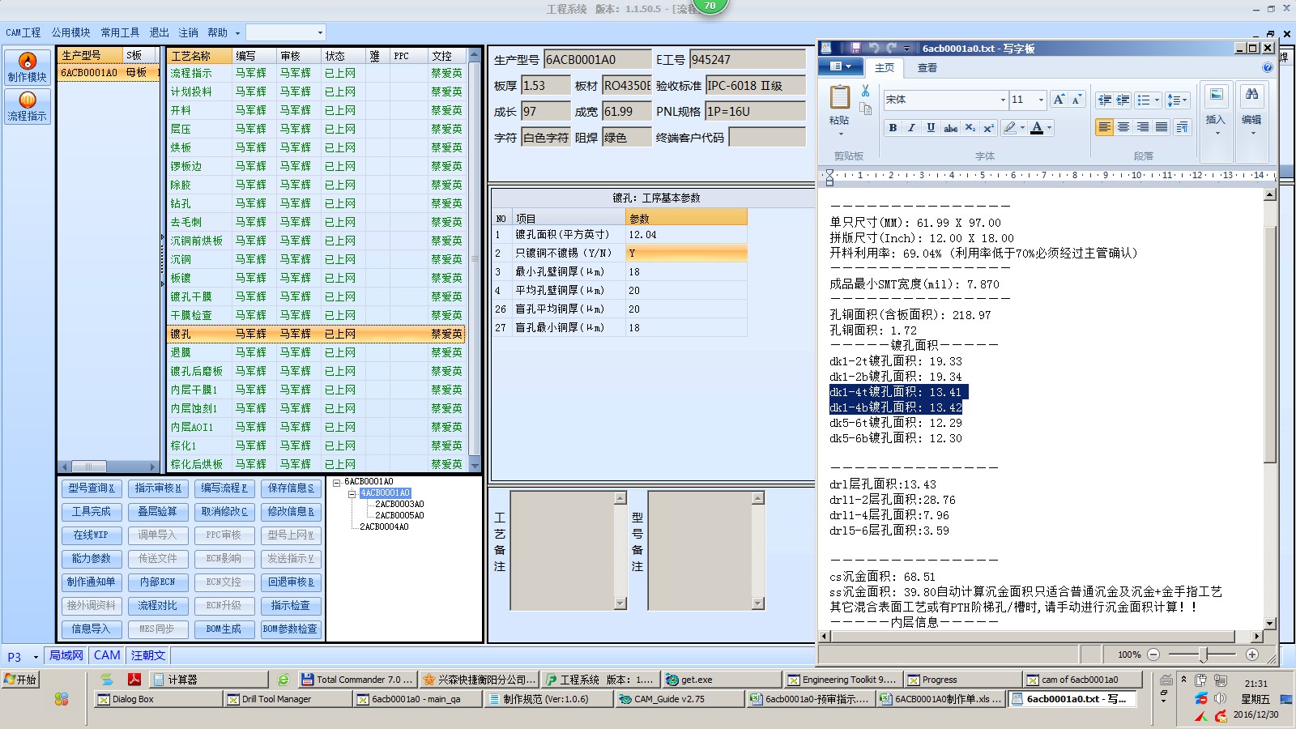Image resolution: width=1296 pixels, height=729 pixels.
Task: Click the text highlight color pen icon
Action: click(1009, 128)
